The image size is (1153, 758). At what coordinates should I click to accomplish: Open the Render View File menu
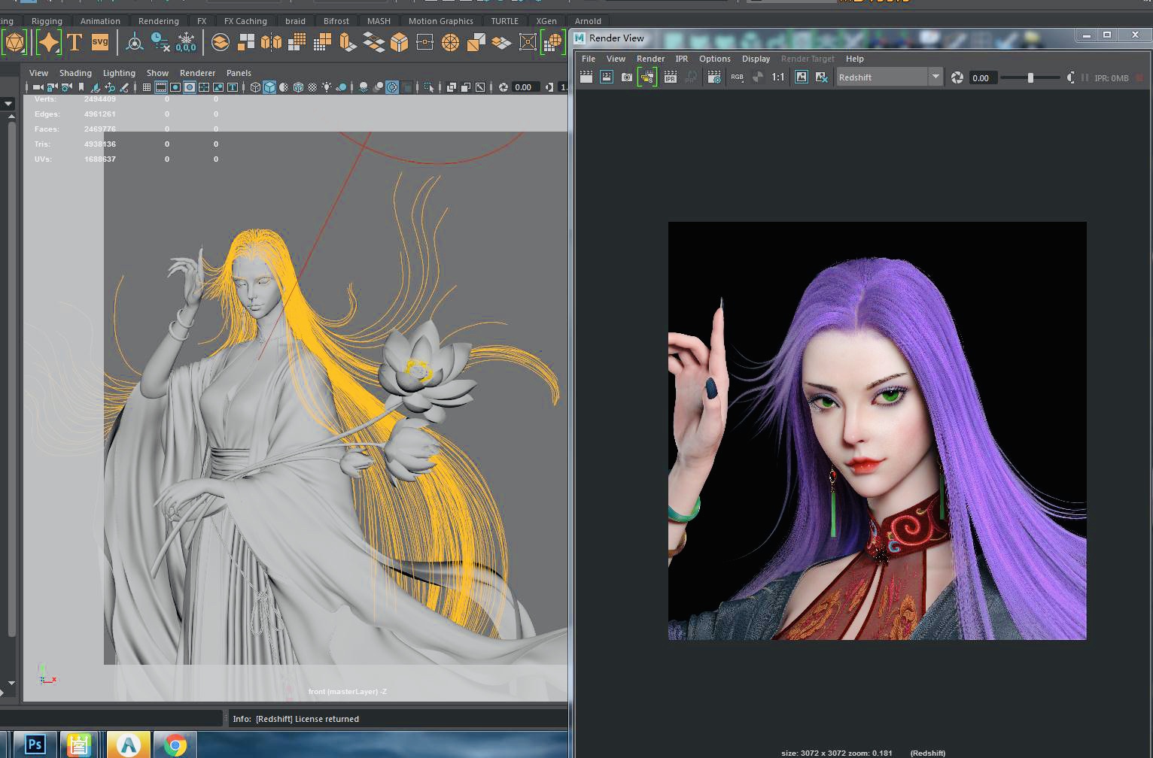pos(589,59)
